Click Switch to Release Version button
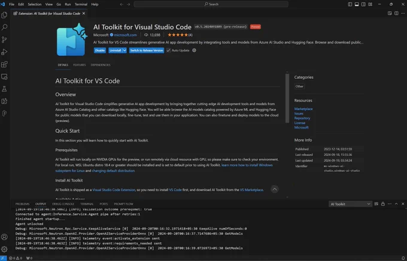407x261 pixels. click(x=147, y=50)
